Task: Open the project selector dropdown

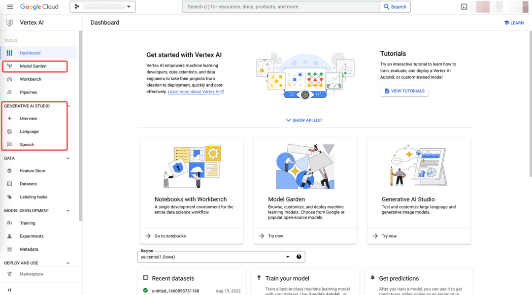Action: click(102, 7)
